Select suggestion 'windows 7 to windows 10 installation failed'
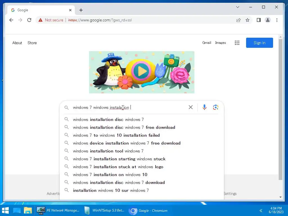The image size is (288, 216). pos(142,135)
